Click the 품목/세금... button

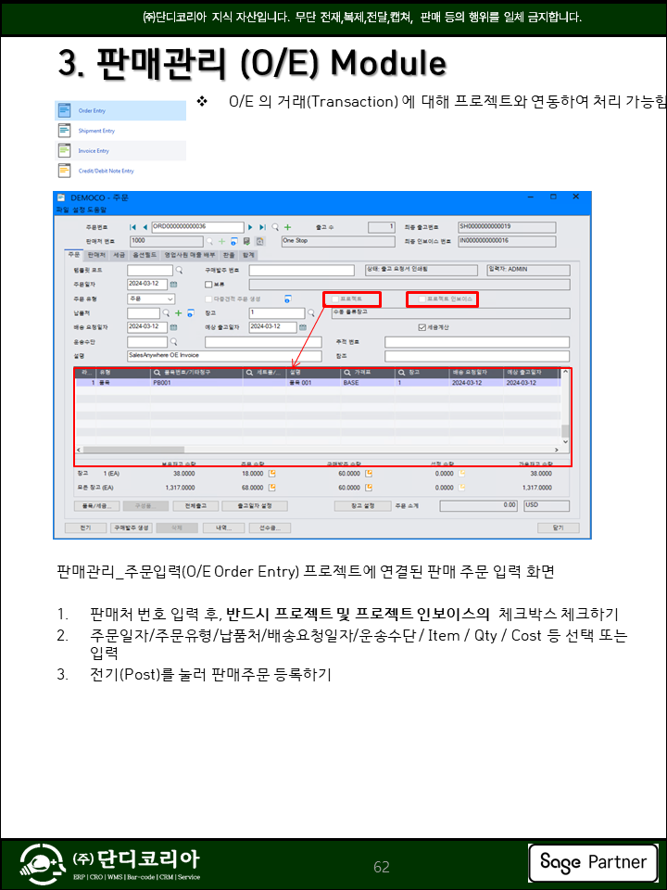coord(96,506)
